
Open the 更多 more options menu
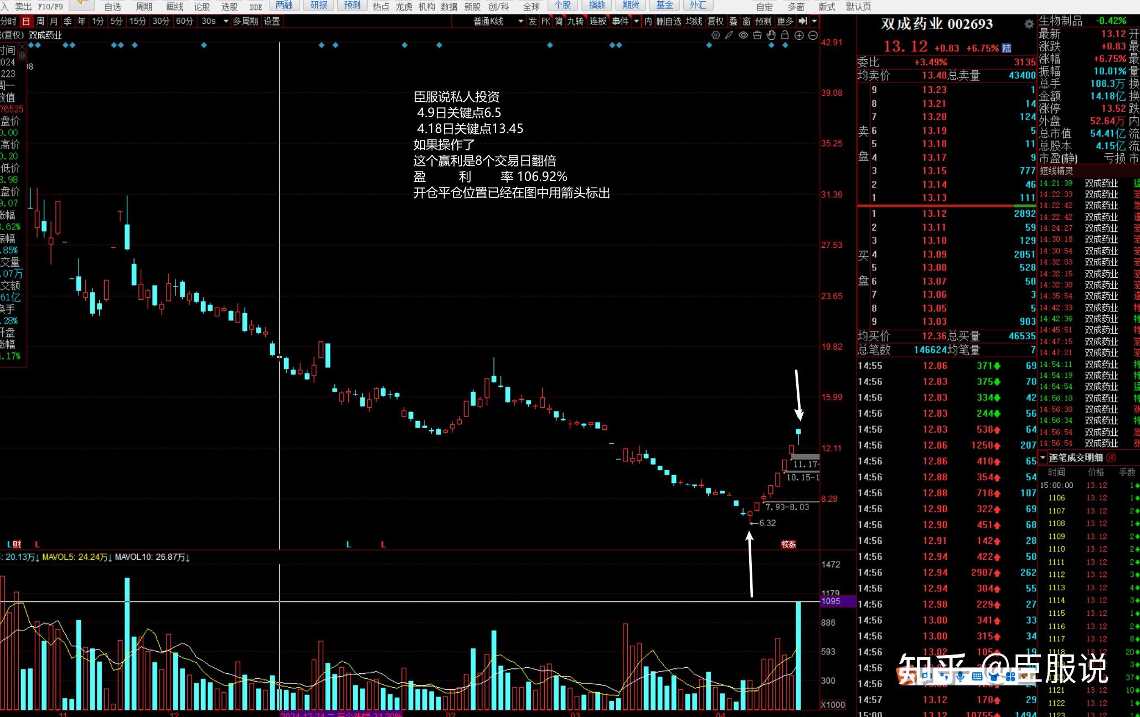click(785, 21)
